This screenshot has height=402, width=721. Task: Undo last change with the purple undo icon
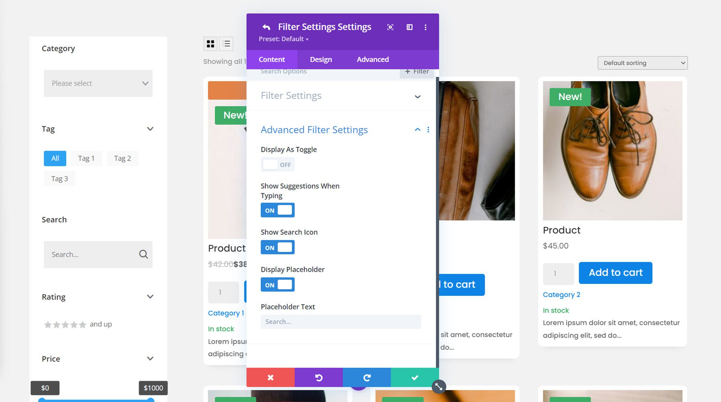(x=318, y=377)
